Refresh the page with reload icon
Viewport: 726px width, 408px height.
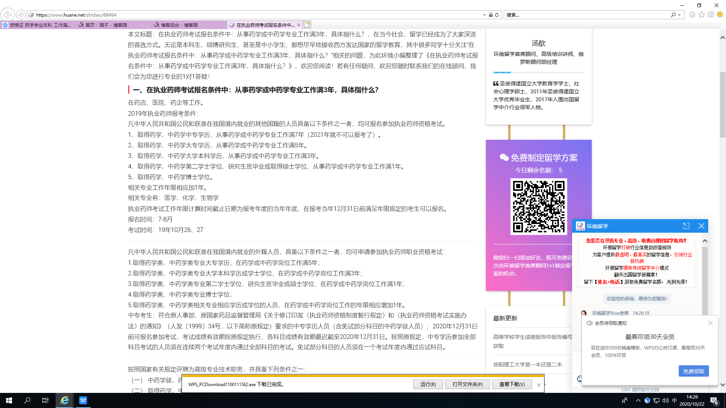click(x=497, y=15)
